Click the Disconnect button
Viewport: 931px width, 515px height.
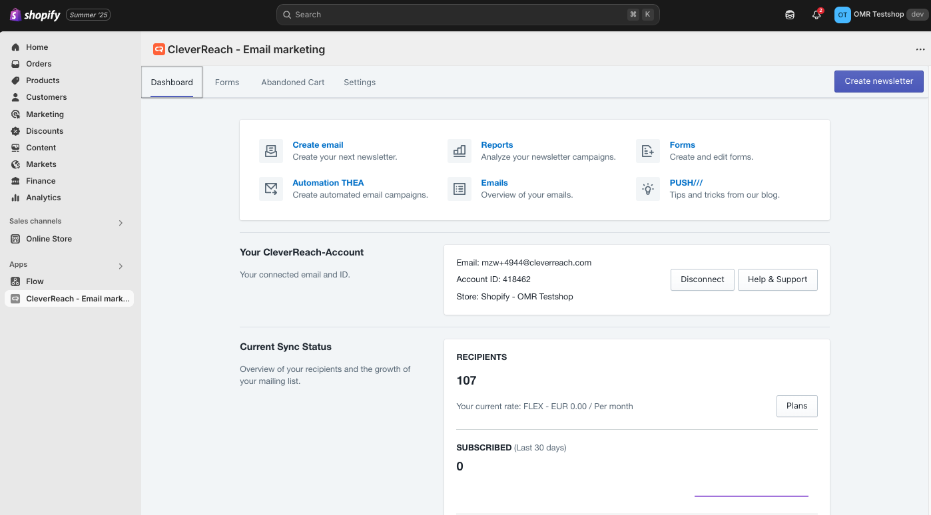click(703, 279)
